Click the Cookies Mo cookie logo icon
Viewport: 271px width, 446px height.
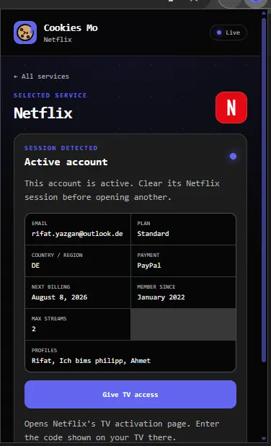pos(25,32)
